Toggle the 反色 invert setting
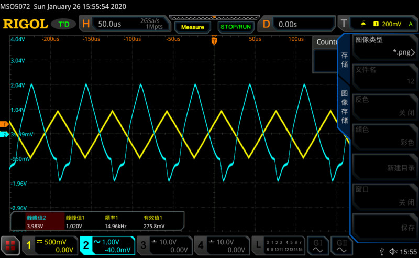The width and height of the screenshot is (419, 258). click(x=384, y=106)
